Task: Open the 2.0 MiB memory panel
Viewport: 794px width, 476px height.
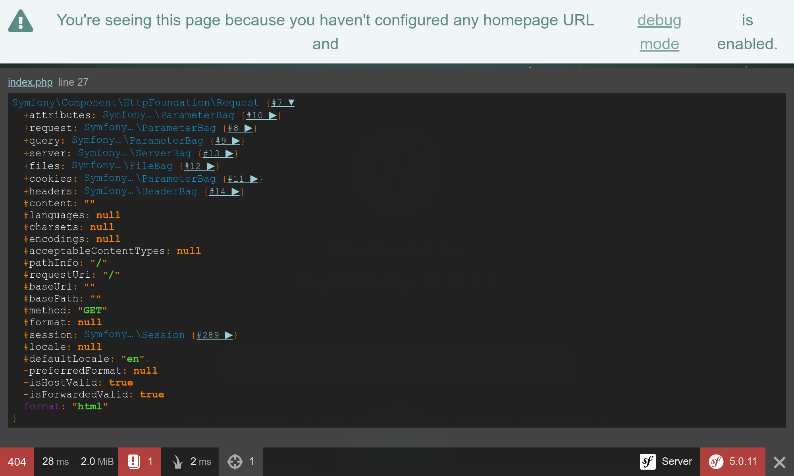Action: pos(97,462)
